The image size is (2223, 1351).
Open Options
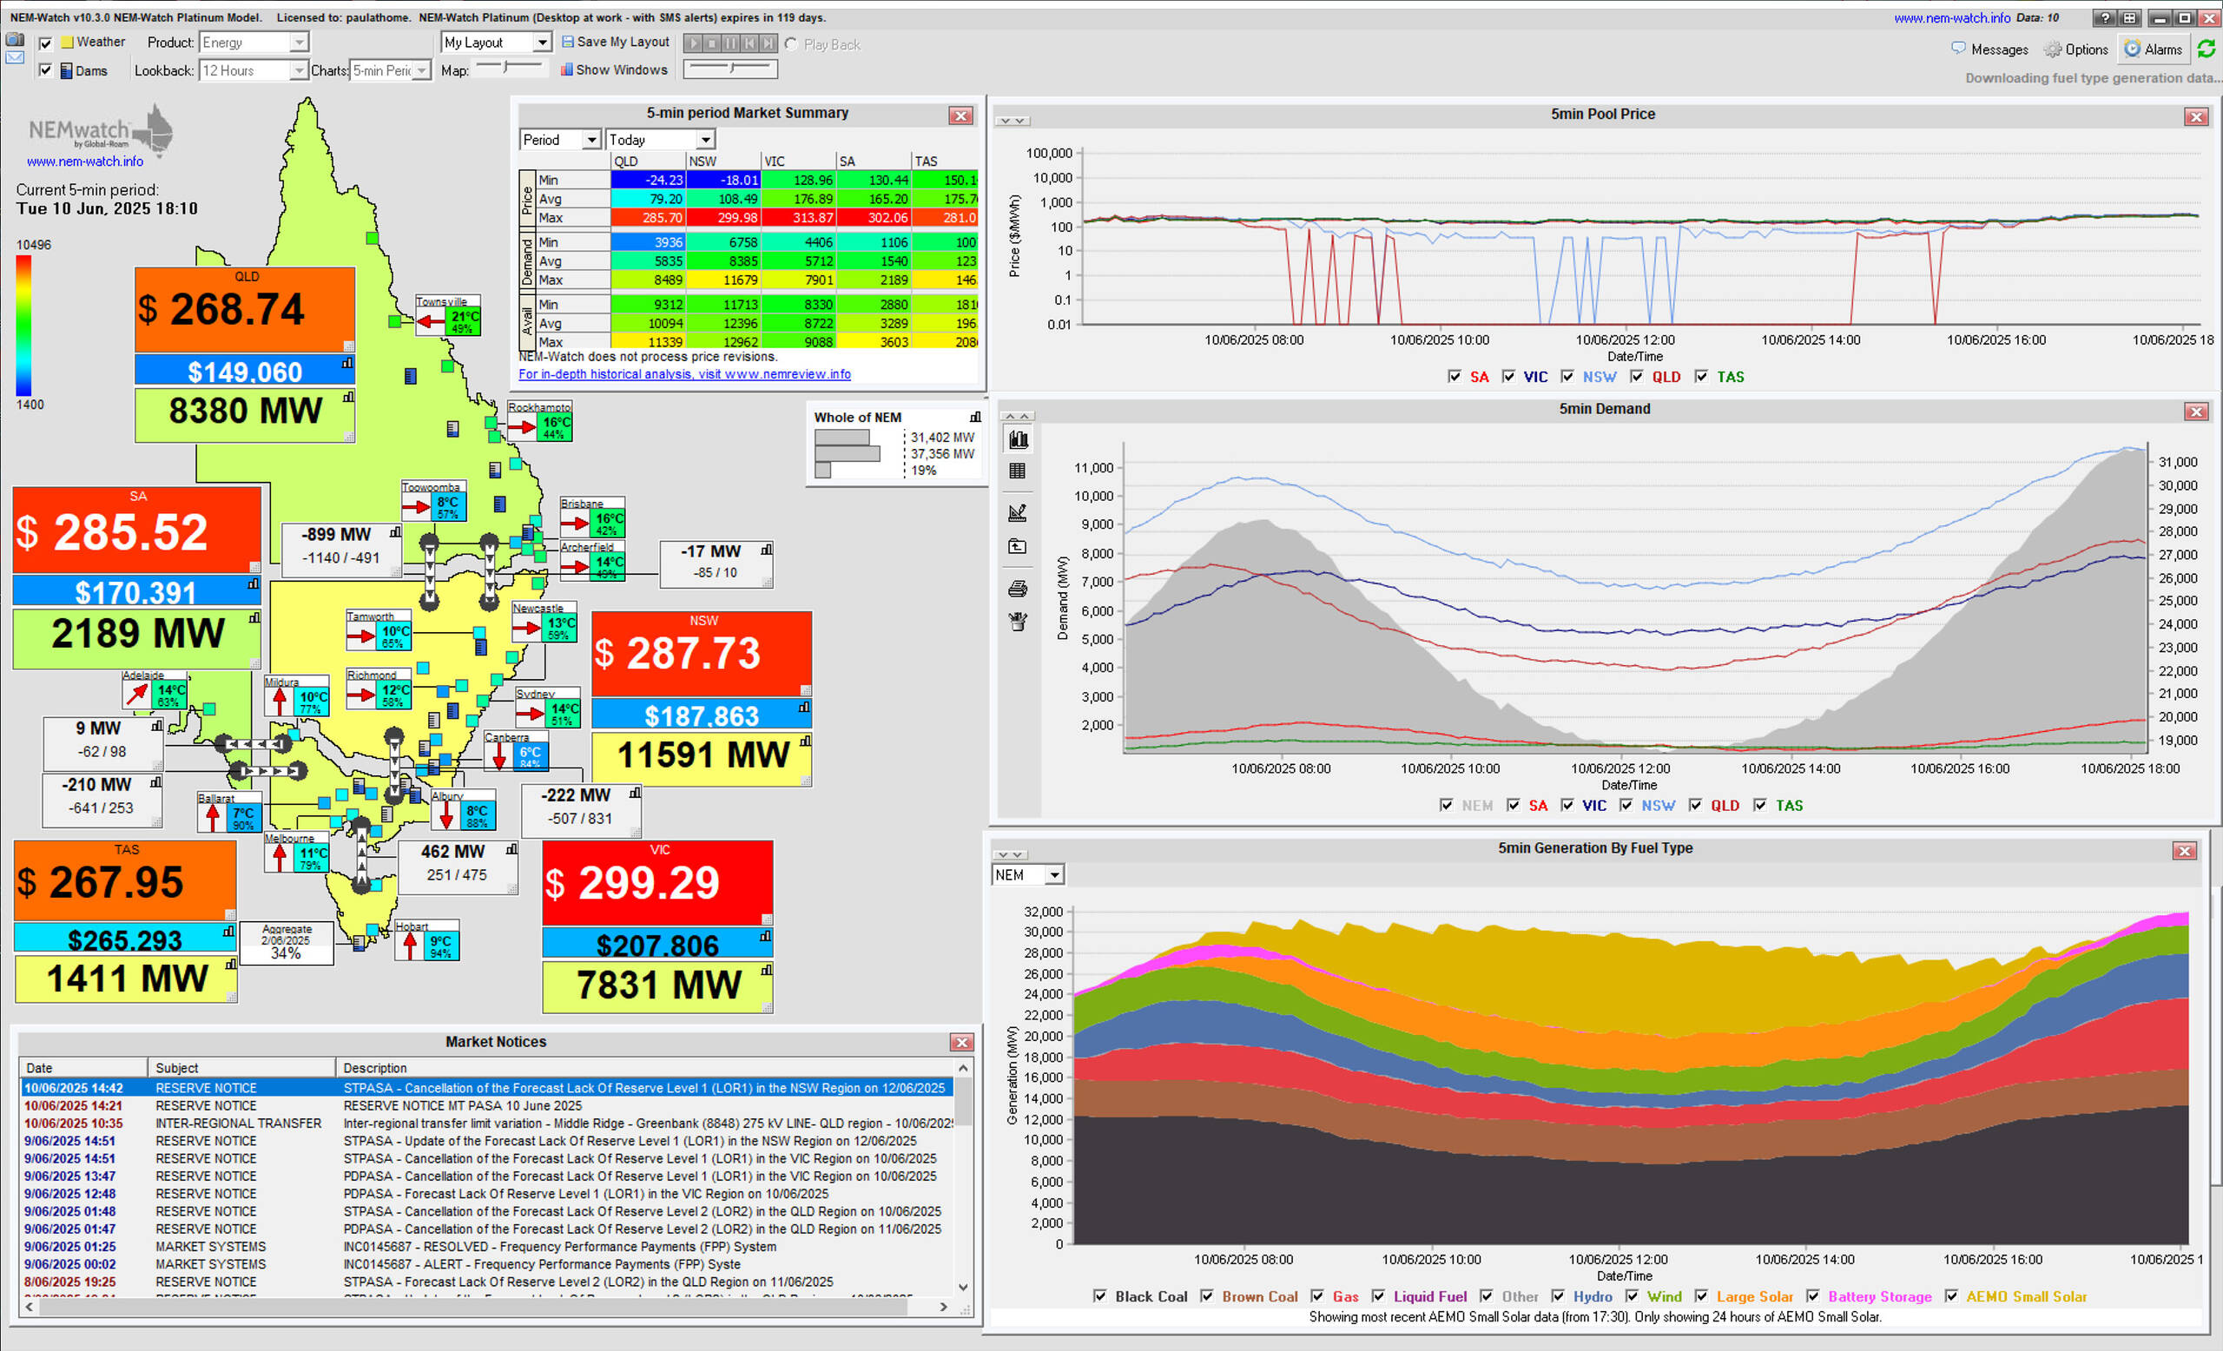[x=2076, y=49]
